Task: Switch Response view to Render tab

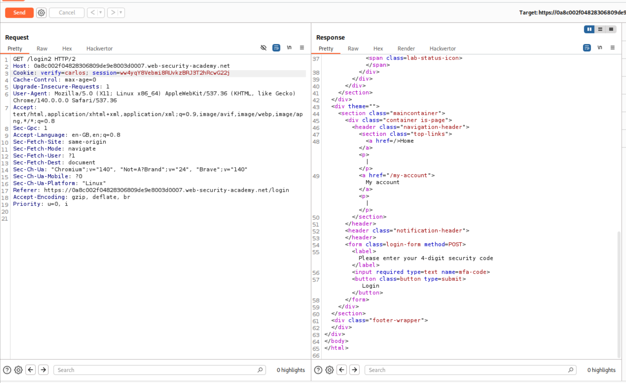Action: [x=406, y=49]
